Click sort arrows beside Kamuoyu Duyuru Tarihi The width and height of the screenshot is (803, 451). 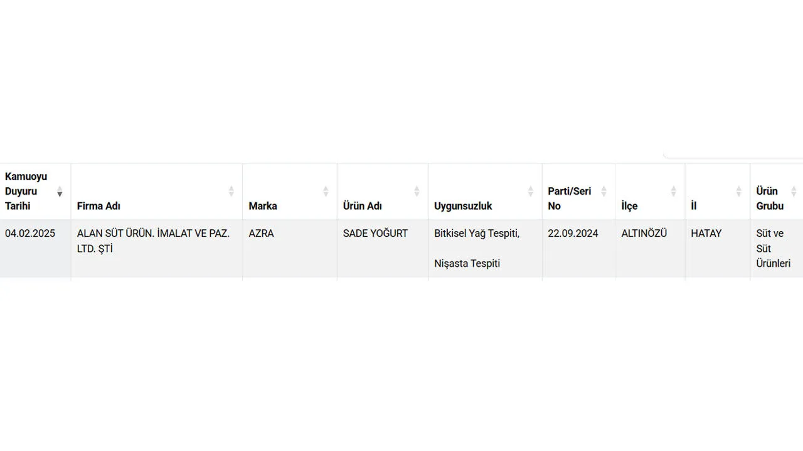click(x=60, y=191)
